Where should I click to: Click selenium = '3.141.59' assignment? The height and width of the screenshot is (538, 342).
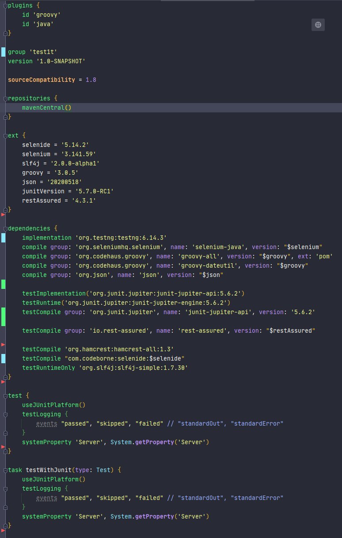(x=59, y=154)
